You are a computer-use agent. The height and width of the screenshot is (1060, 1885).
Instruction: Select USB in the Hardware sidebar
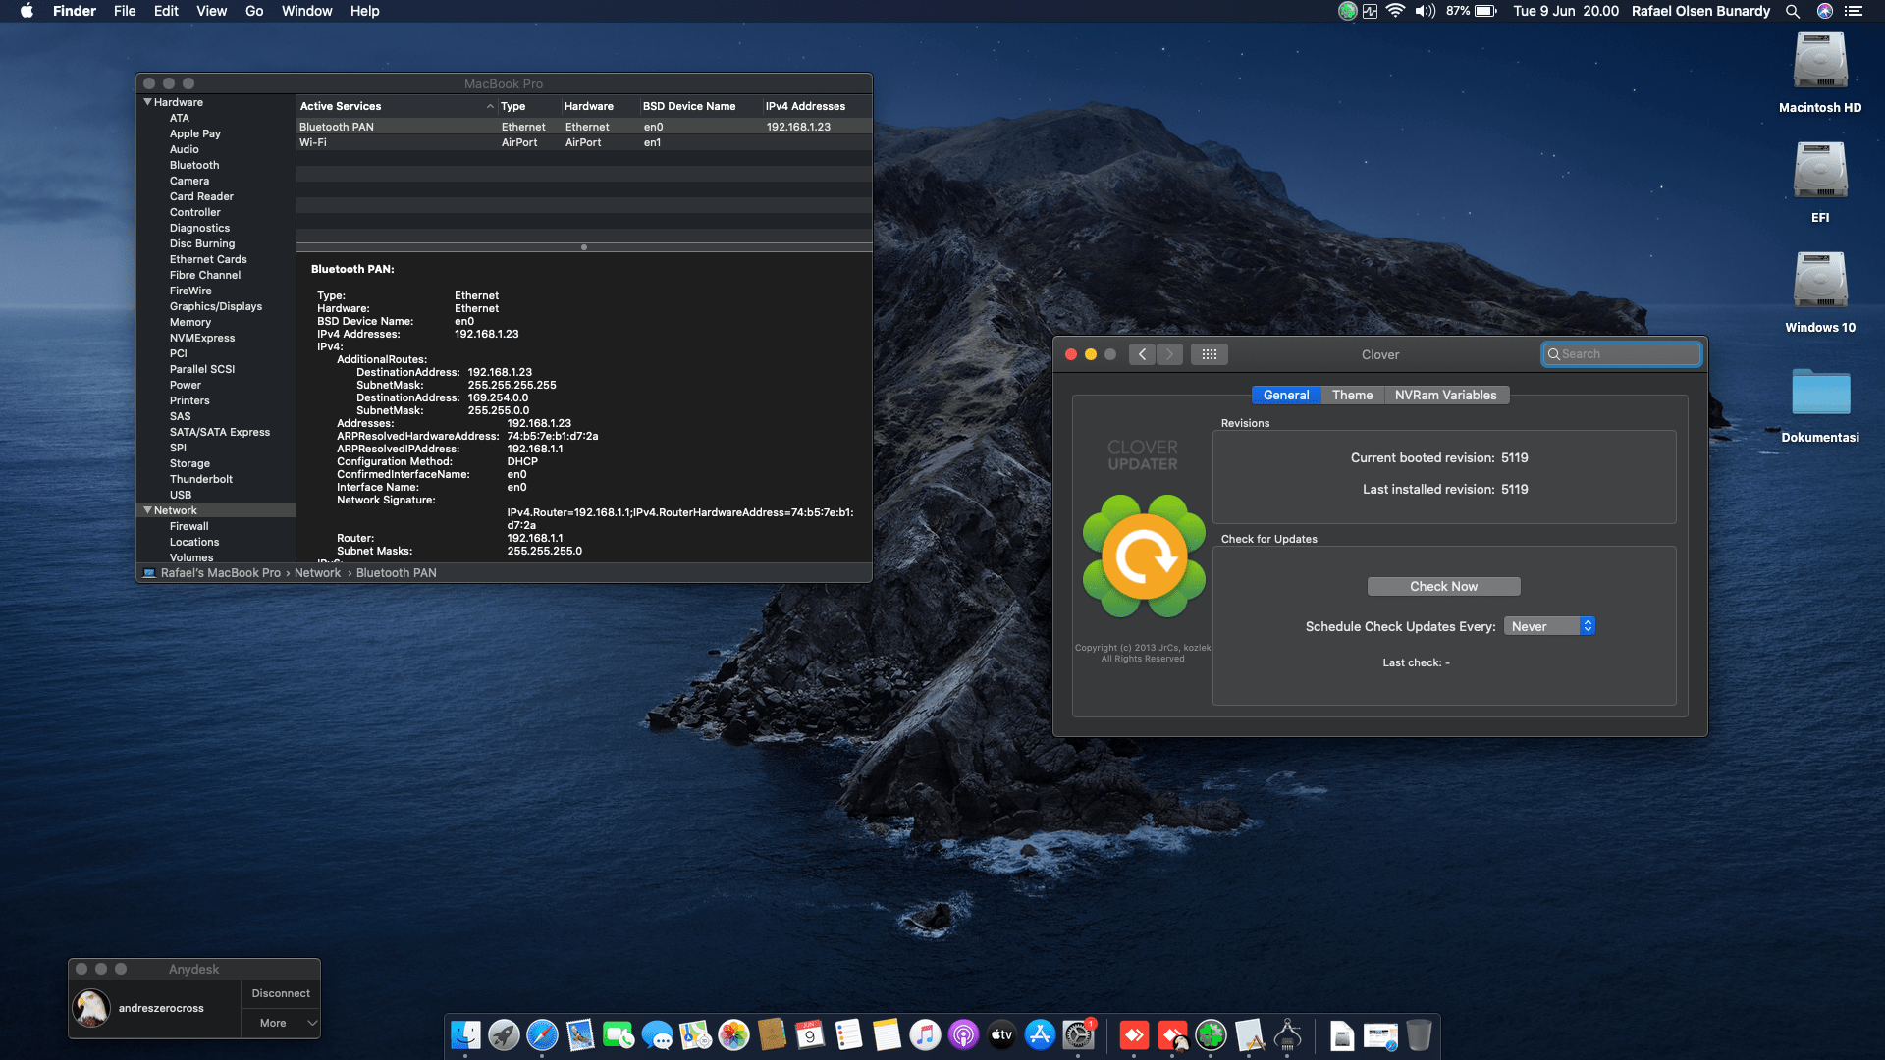point(181,495)
